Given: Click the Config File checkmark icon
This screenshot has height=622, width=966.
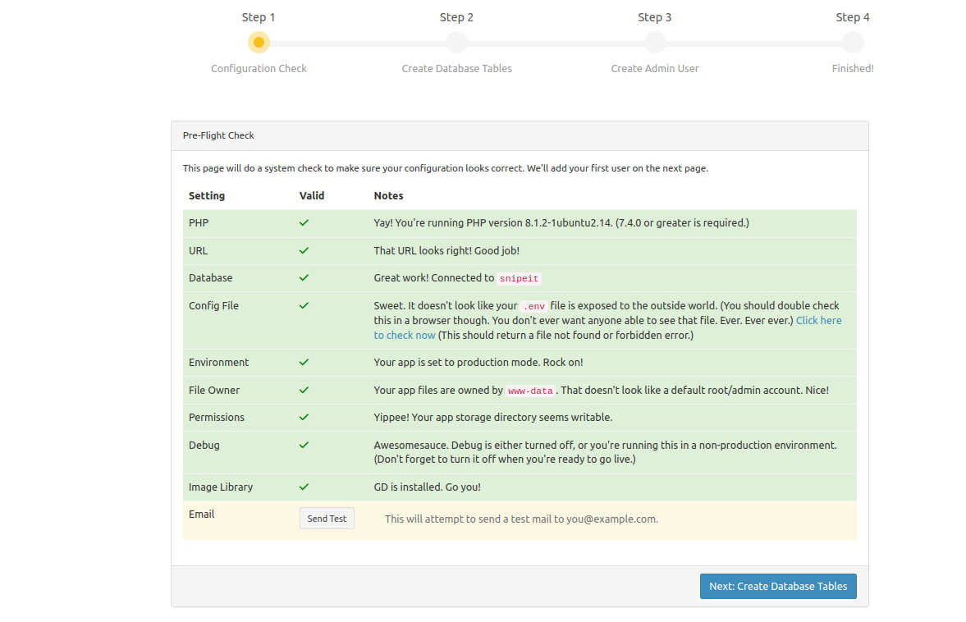Looking at the screenshot, I should tap(304, 305).
